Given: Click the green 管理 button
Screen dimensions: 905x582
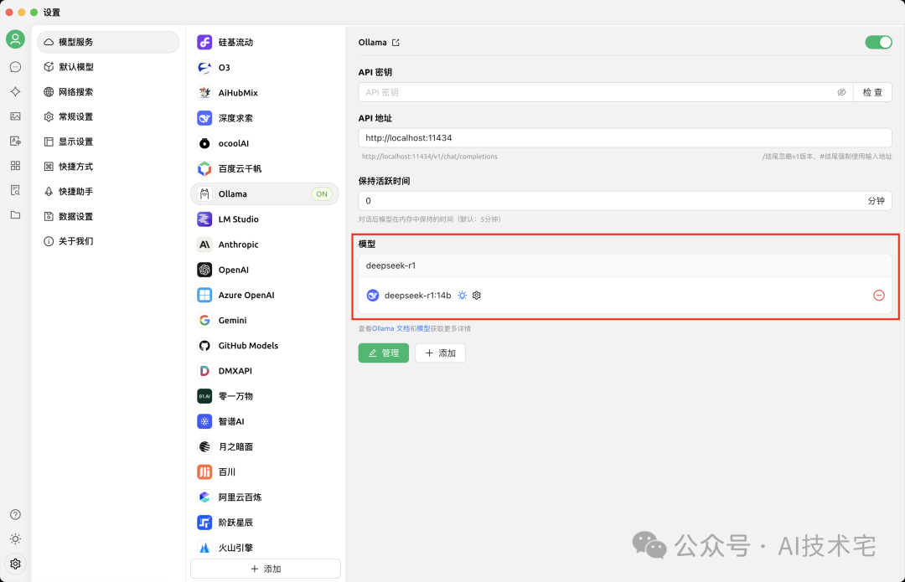Looking at the screenshot, I should pyautogui.click(x=383, y=353).
